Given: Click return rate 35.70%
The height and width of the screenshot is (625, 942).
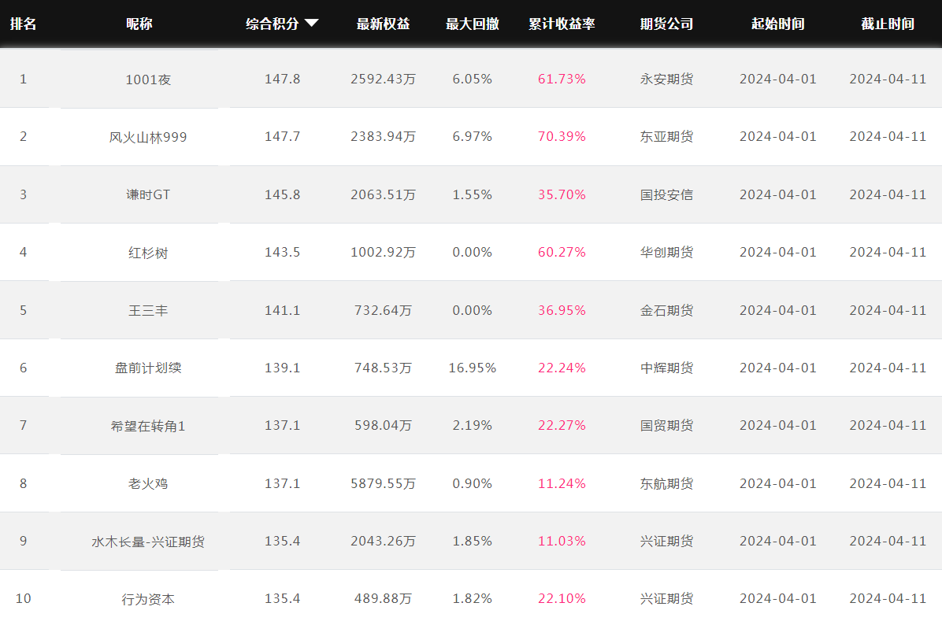Looking at the screenshot, I should (562, 194).
